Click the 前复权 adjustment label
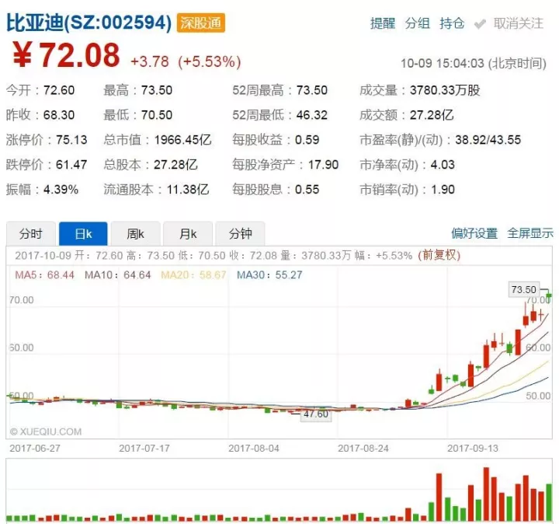The height and width of the screenshot is (524, 559). click(x=439, y=255)
